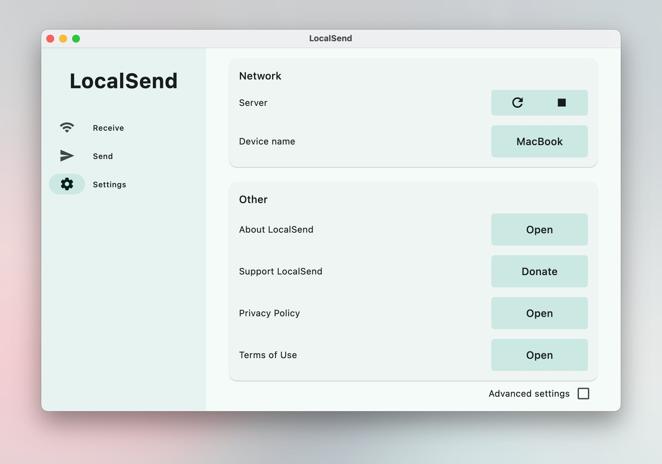Click the large LocalSend sidebar logo heading
662x464 pixels.
pos(123,81)
